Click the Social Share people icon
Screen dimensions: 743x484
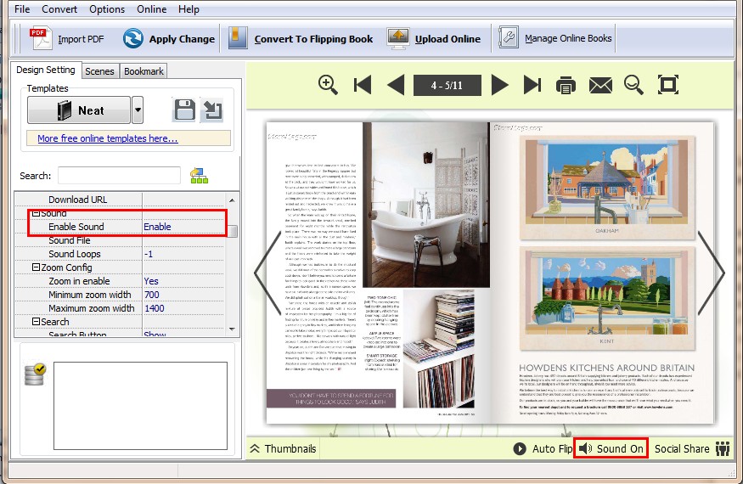(723, 448)
